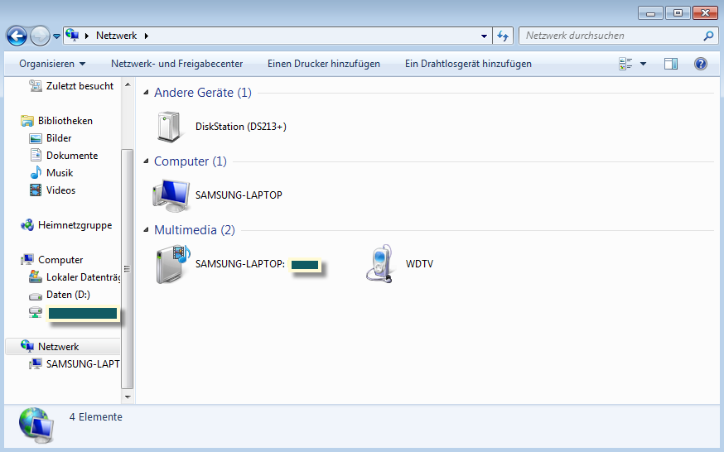Toggle the preview pane
Screen dimensions: 724x452
[x=671, y=64]
